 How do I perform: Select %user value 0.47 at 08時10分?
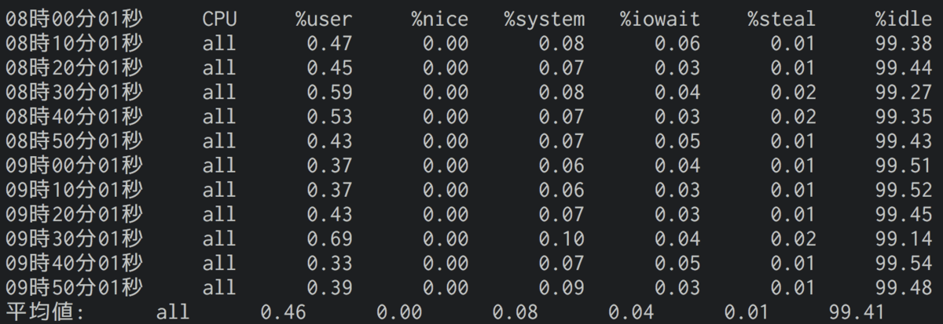pos(330,44)
